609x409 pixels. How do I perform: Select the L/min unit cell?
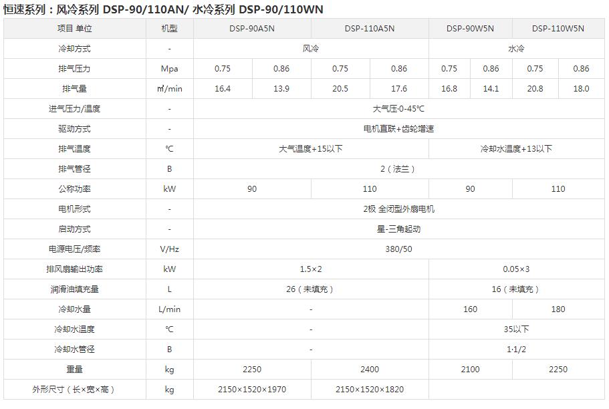click(169, 309)
